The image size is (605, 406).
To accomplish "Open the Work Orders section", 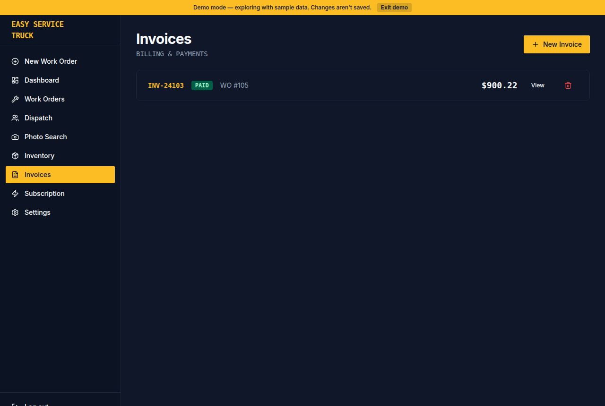I will point(60,99).
